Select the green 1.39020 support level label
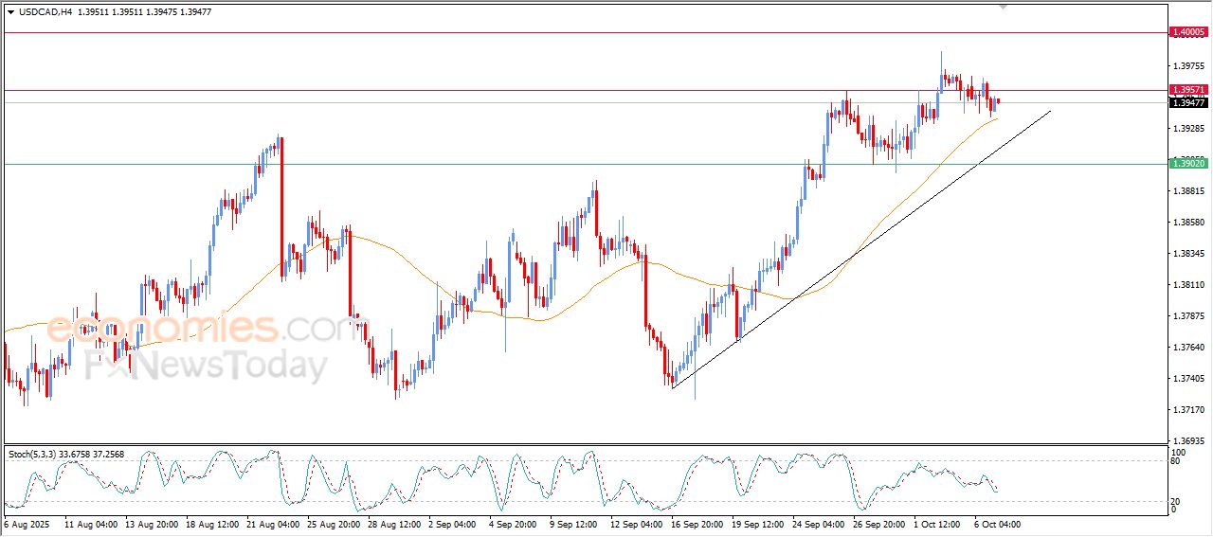Viewport: 1213px width, 537px height. pyautogui.click(x=1188, y=164)
